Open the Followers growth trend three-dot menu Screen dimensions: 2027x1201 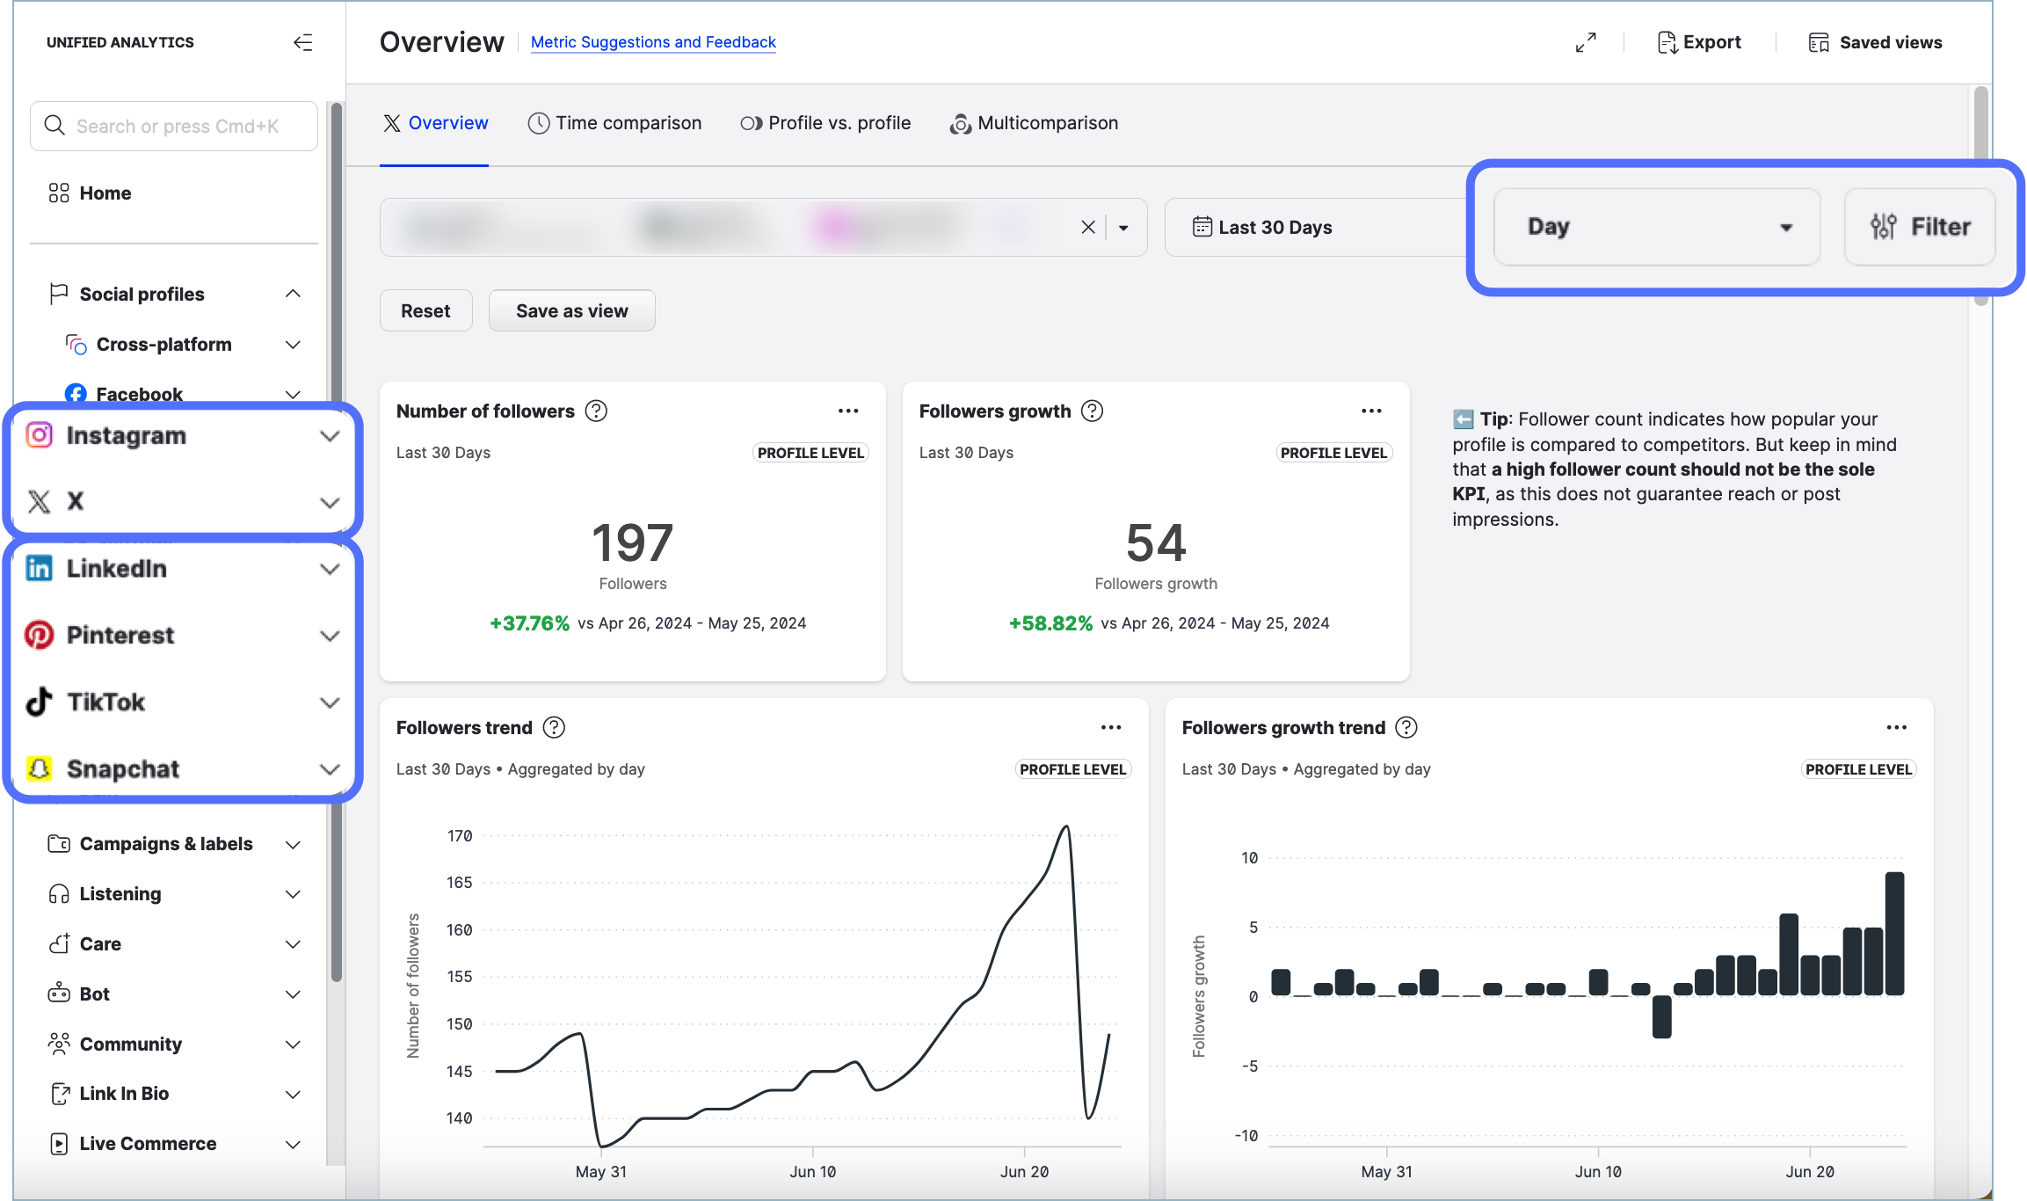1896,727
